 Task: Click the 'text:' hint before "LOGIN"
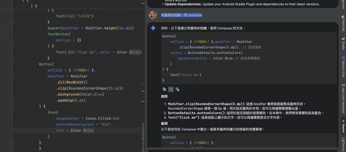[71, 16]
